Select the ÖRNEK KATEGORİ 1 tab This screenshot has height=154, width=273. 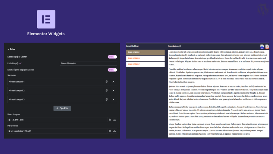pos(145,52)
